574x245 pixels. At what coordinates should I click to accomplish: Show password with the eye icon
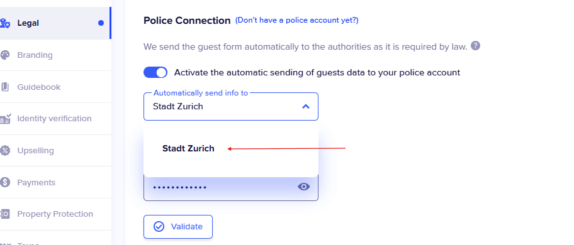tap(303, 187)
